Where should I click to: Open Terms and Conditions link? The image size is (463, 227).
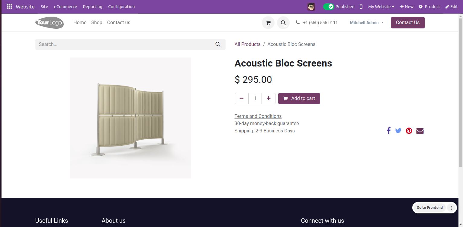[258, 116]
